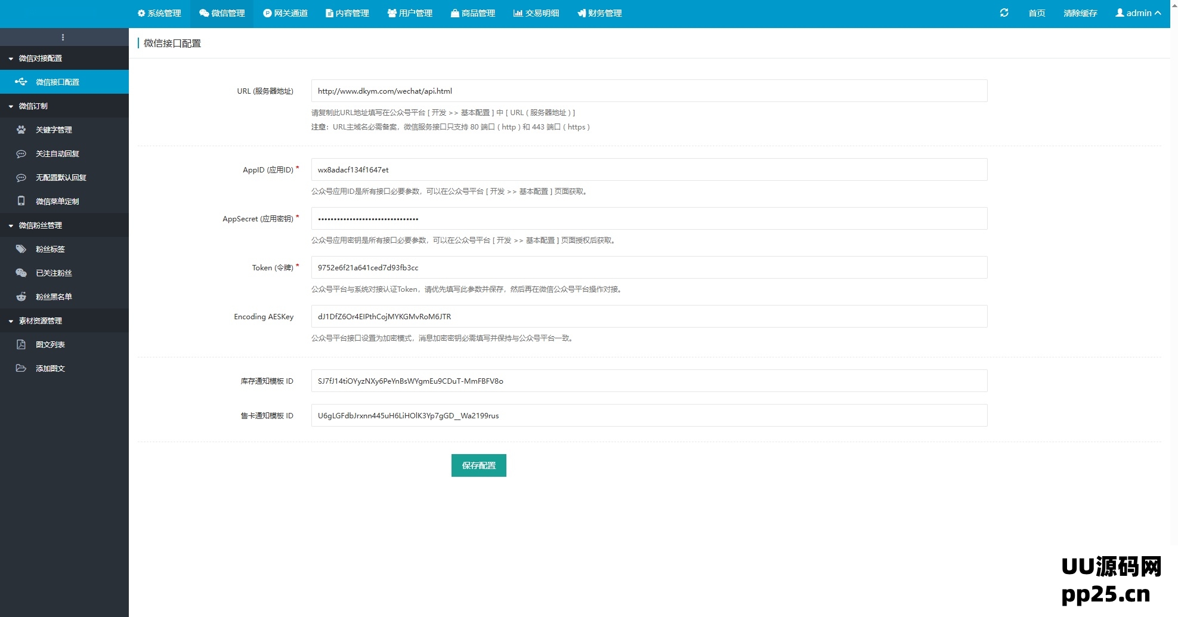Click the 添加图文 folder icon
The height and width of the screenshot is (617, 1178).
tap(21, 368)
